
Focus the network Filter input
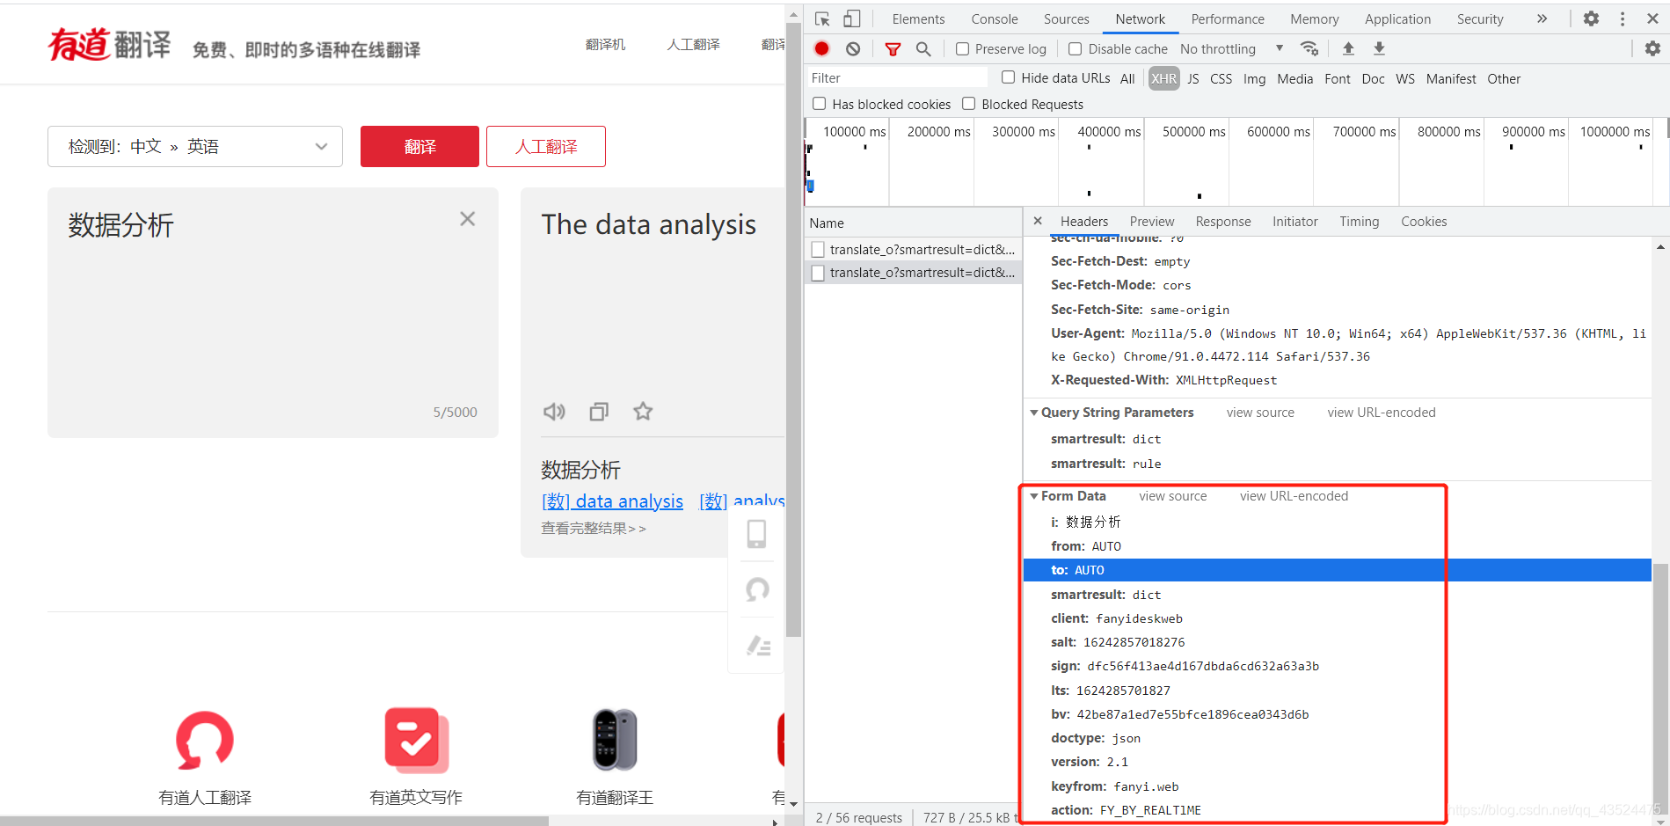pyautogui.click(x=897, y=78)
